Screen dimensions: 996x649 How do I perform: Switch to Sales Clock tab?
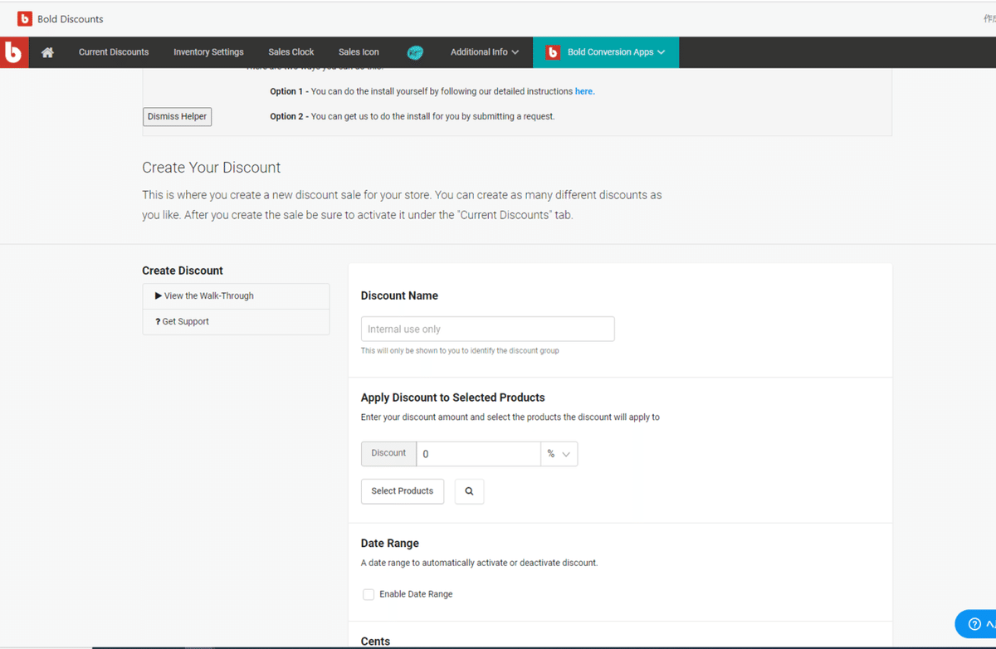tap(291, 52)
